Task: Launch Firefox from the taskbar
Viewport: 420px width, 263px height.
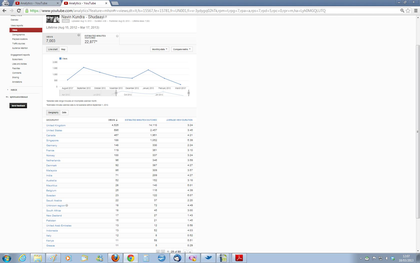Action: tap(115, 258)
